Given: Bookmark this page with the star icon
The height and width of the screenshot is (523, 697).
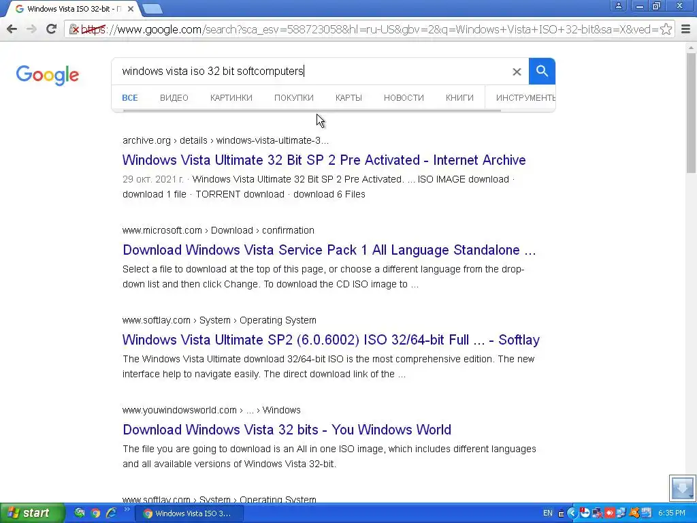Looking at the screenshot, I should click(666, 29).
